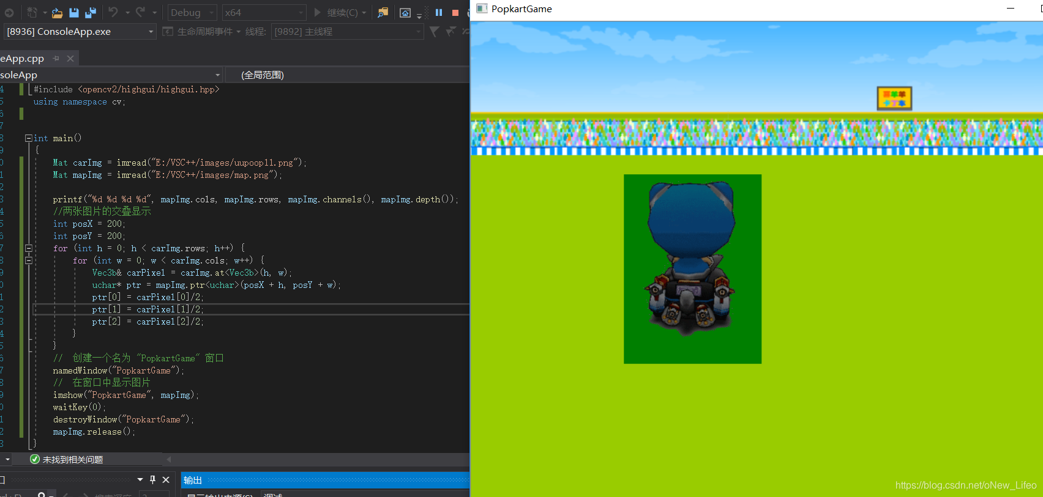This screenshot has height=497, width=1043.
Task: Pause debugging with the Break All icon
Action: pos(439,12)
